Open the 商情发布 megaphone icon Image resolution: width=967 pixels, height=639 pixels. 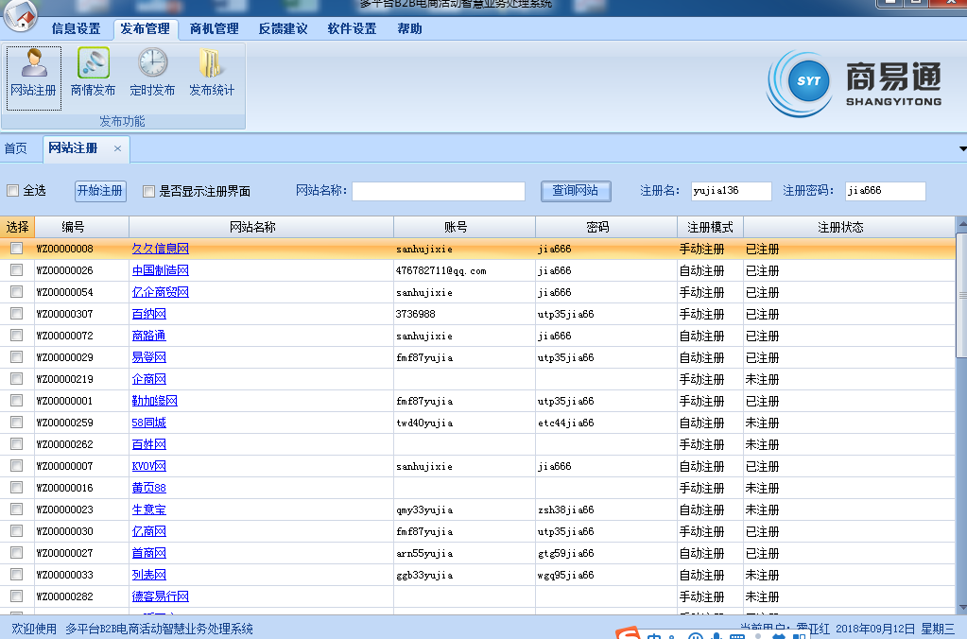tap(94, 73)
